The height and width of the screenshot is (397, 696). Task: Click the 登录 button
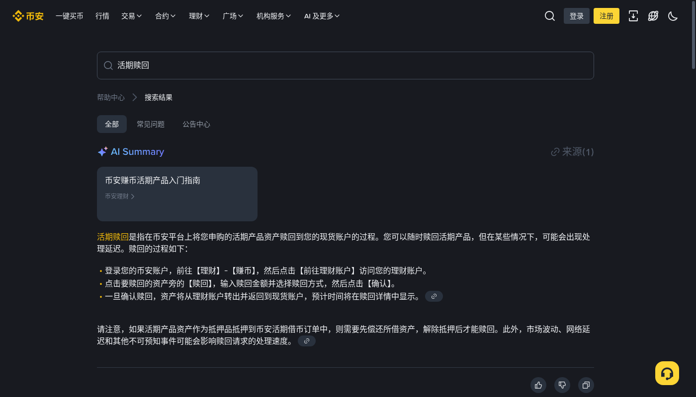[x=577, y=16]
